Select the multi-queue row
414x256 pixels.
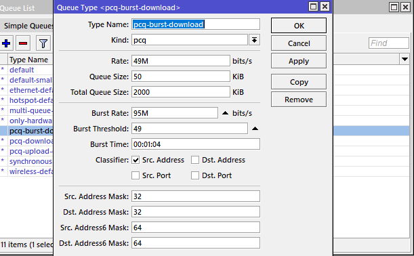tap(26, 110)
